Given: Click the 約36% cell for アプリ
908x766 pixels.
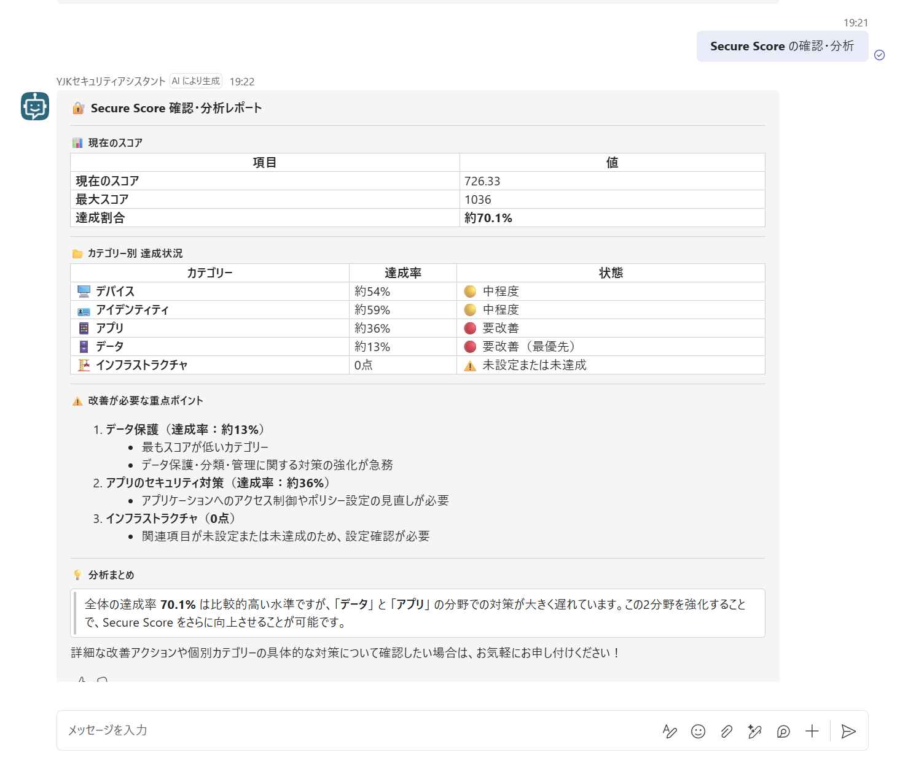Looking at the screenshot, I should (x=403, y=328).
